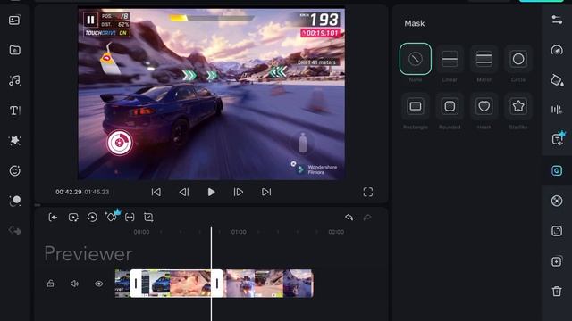Open the audio music note panel

tap(14, 80)
